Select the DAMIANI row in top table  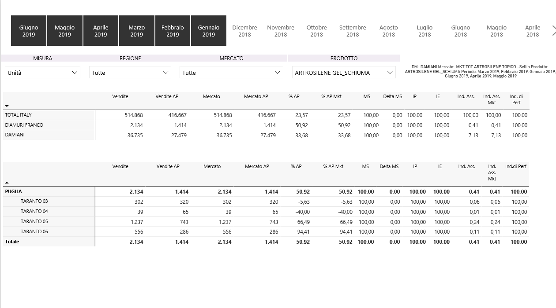coord(15,135)
